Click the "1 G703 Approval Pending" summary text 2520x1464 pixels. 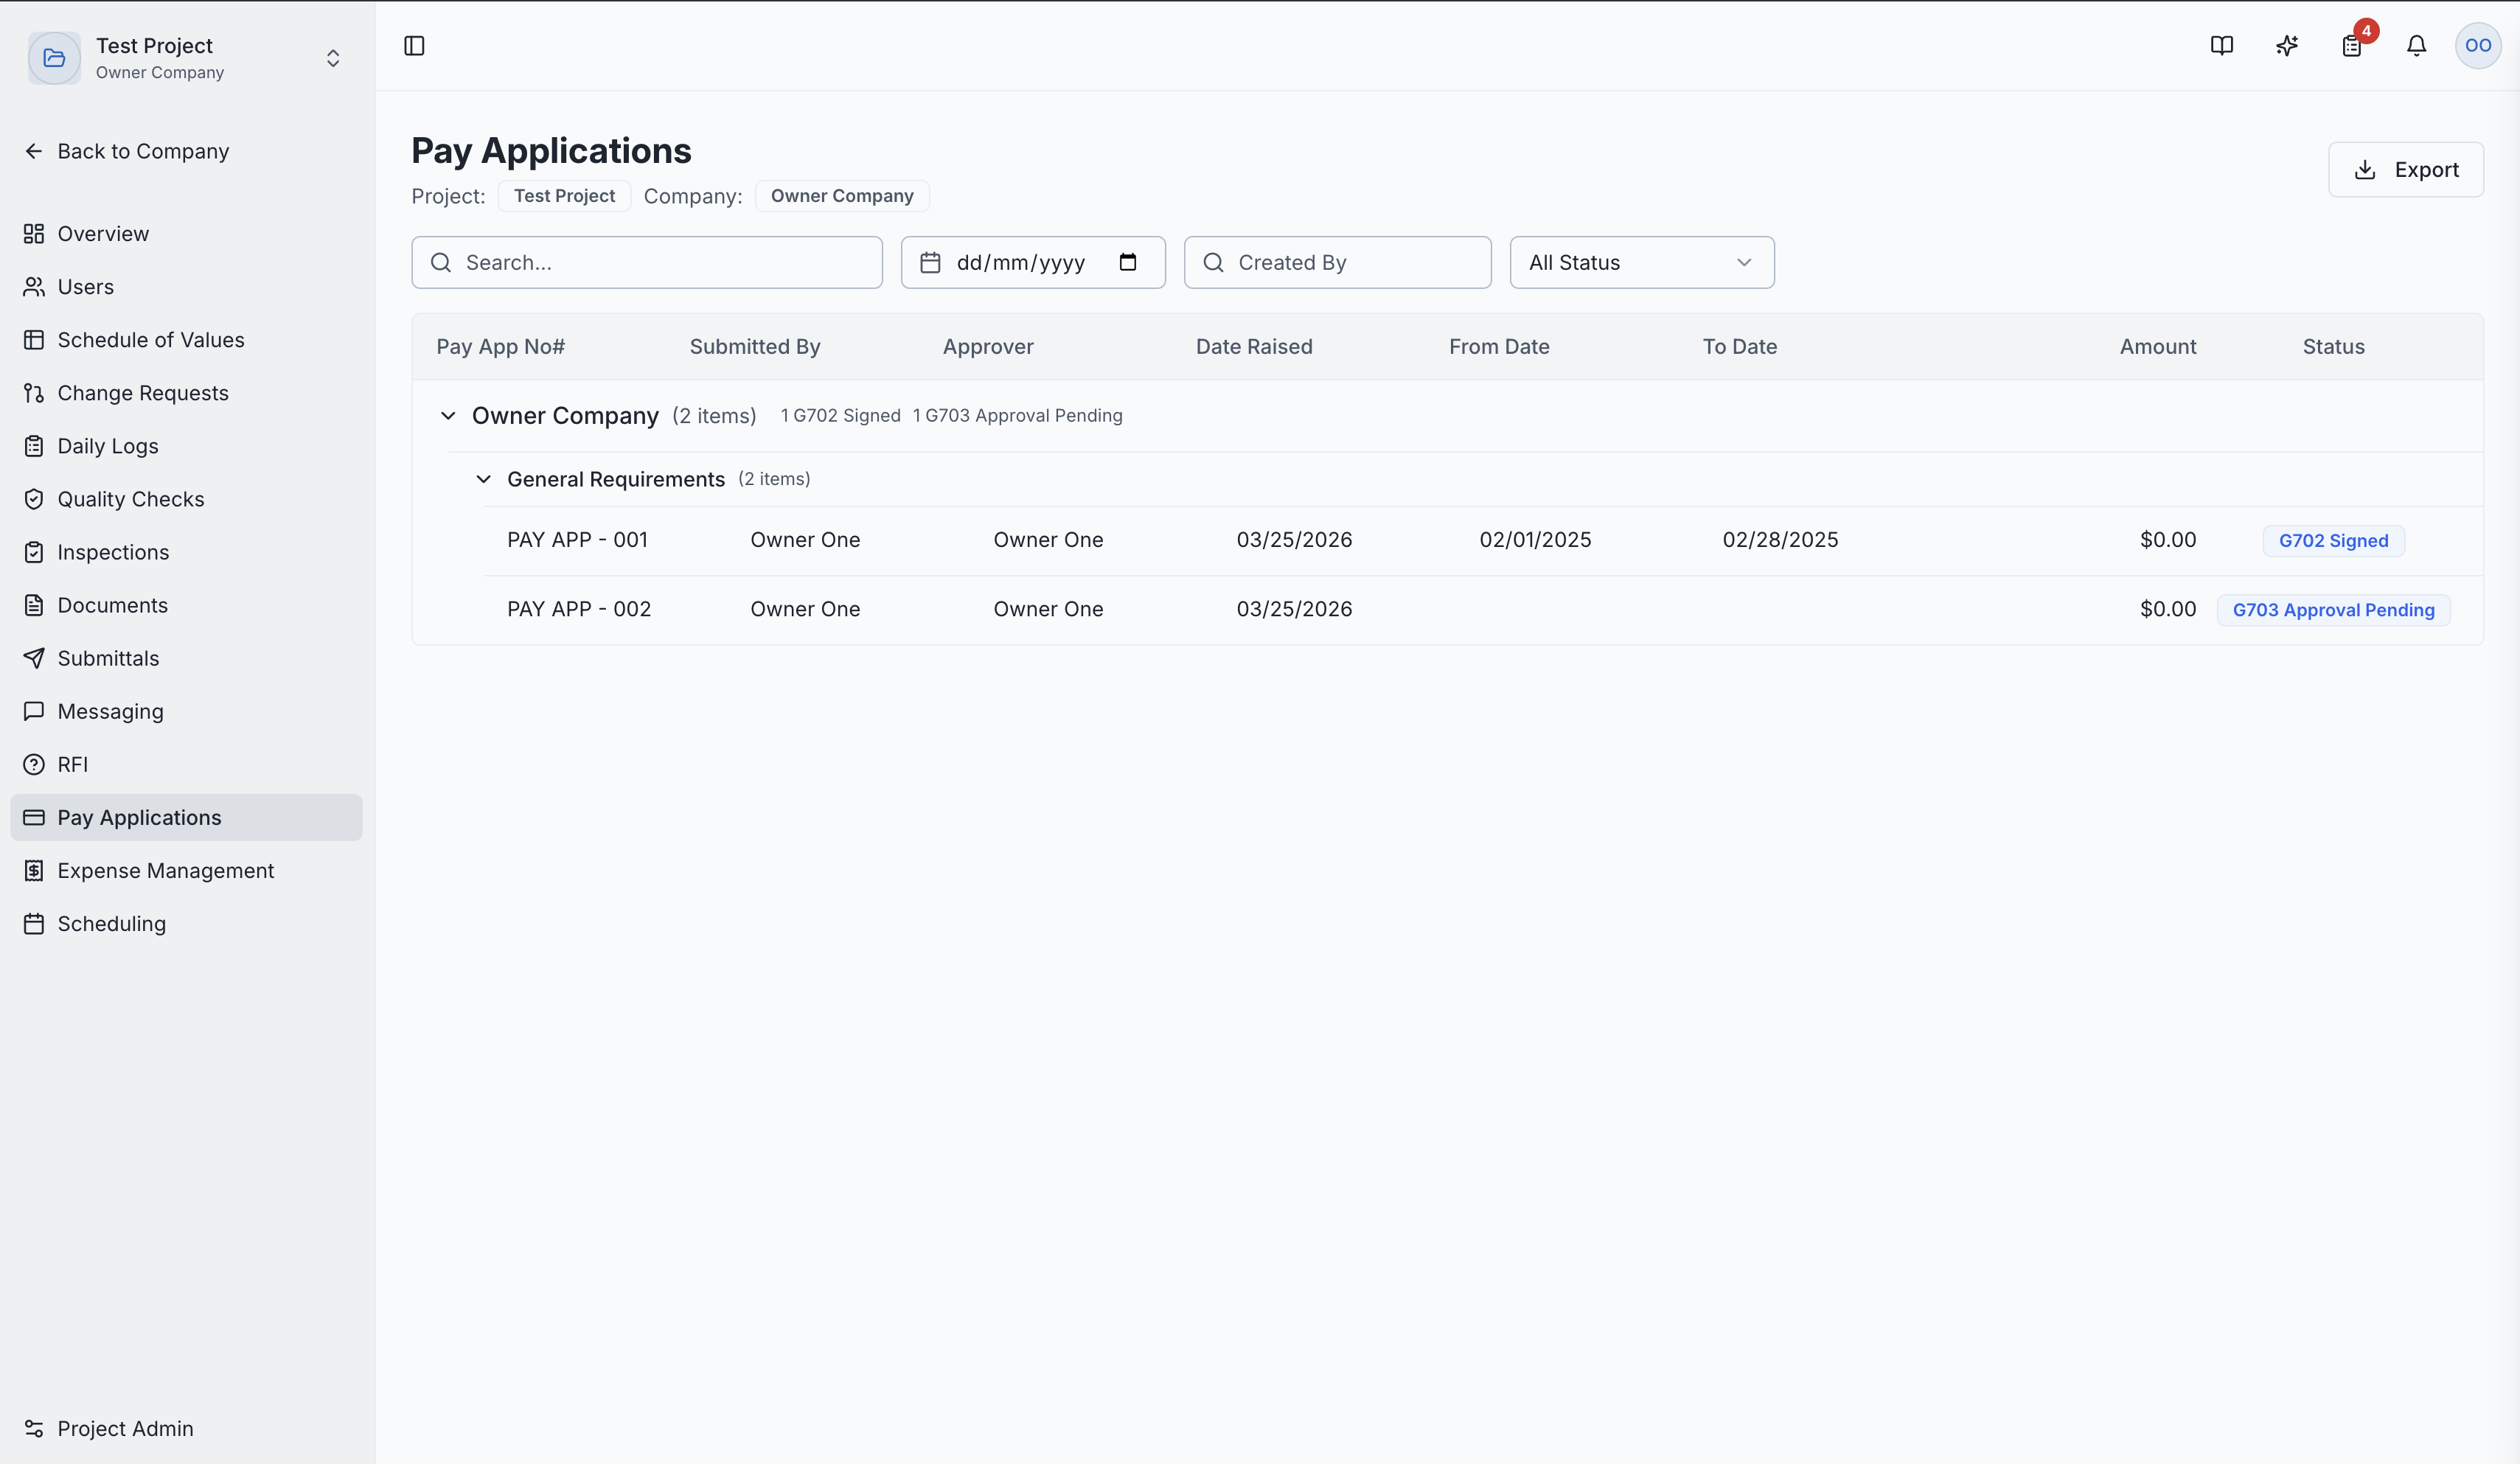coord(1017,415)
